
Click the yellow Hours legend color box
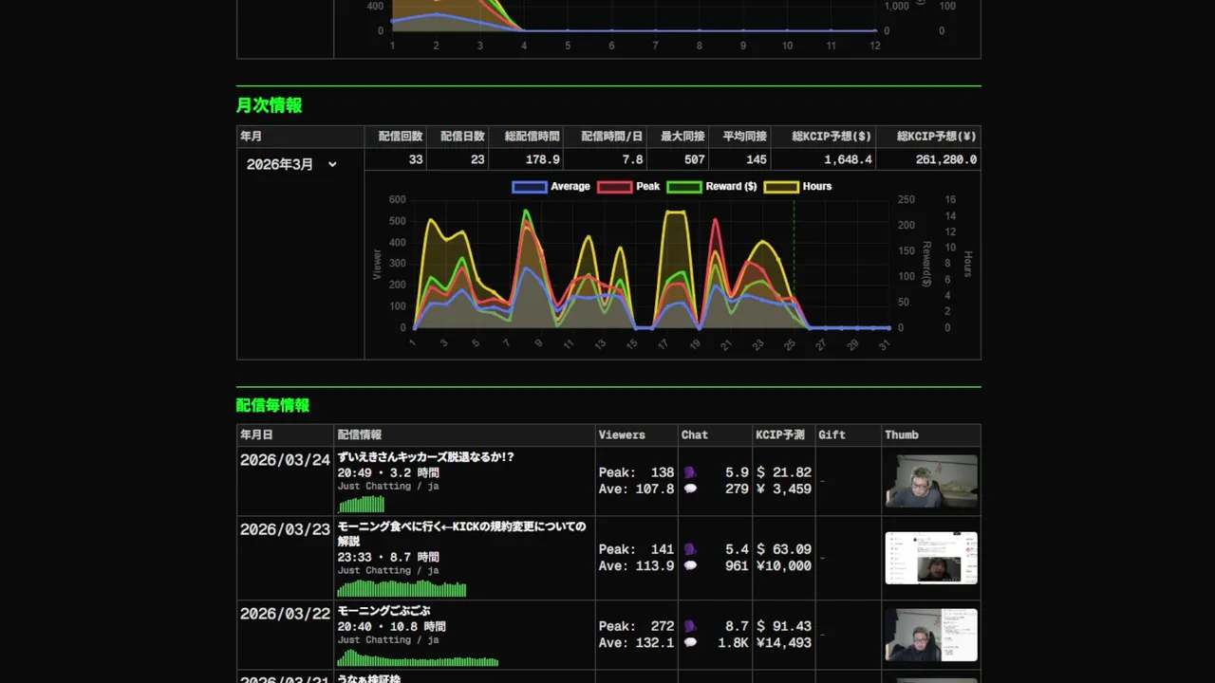pyautogui.click(x=781, y=187)
